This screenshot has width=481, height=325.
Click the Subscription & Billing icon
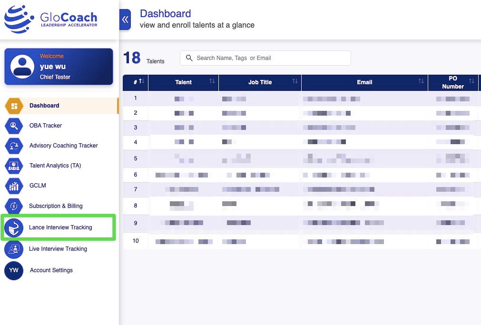pos(14,206)
